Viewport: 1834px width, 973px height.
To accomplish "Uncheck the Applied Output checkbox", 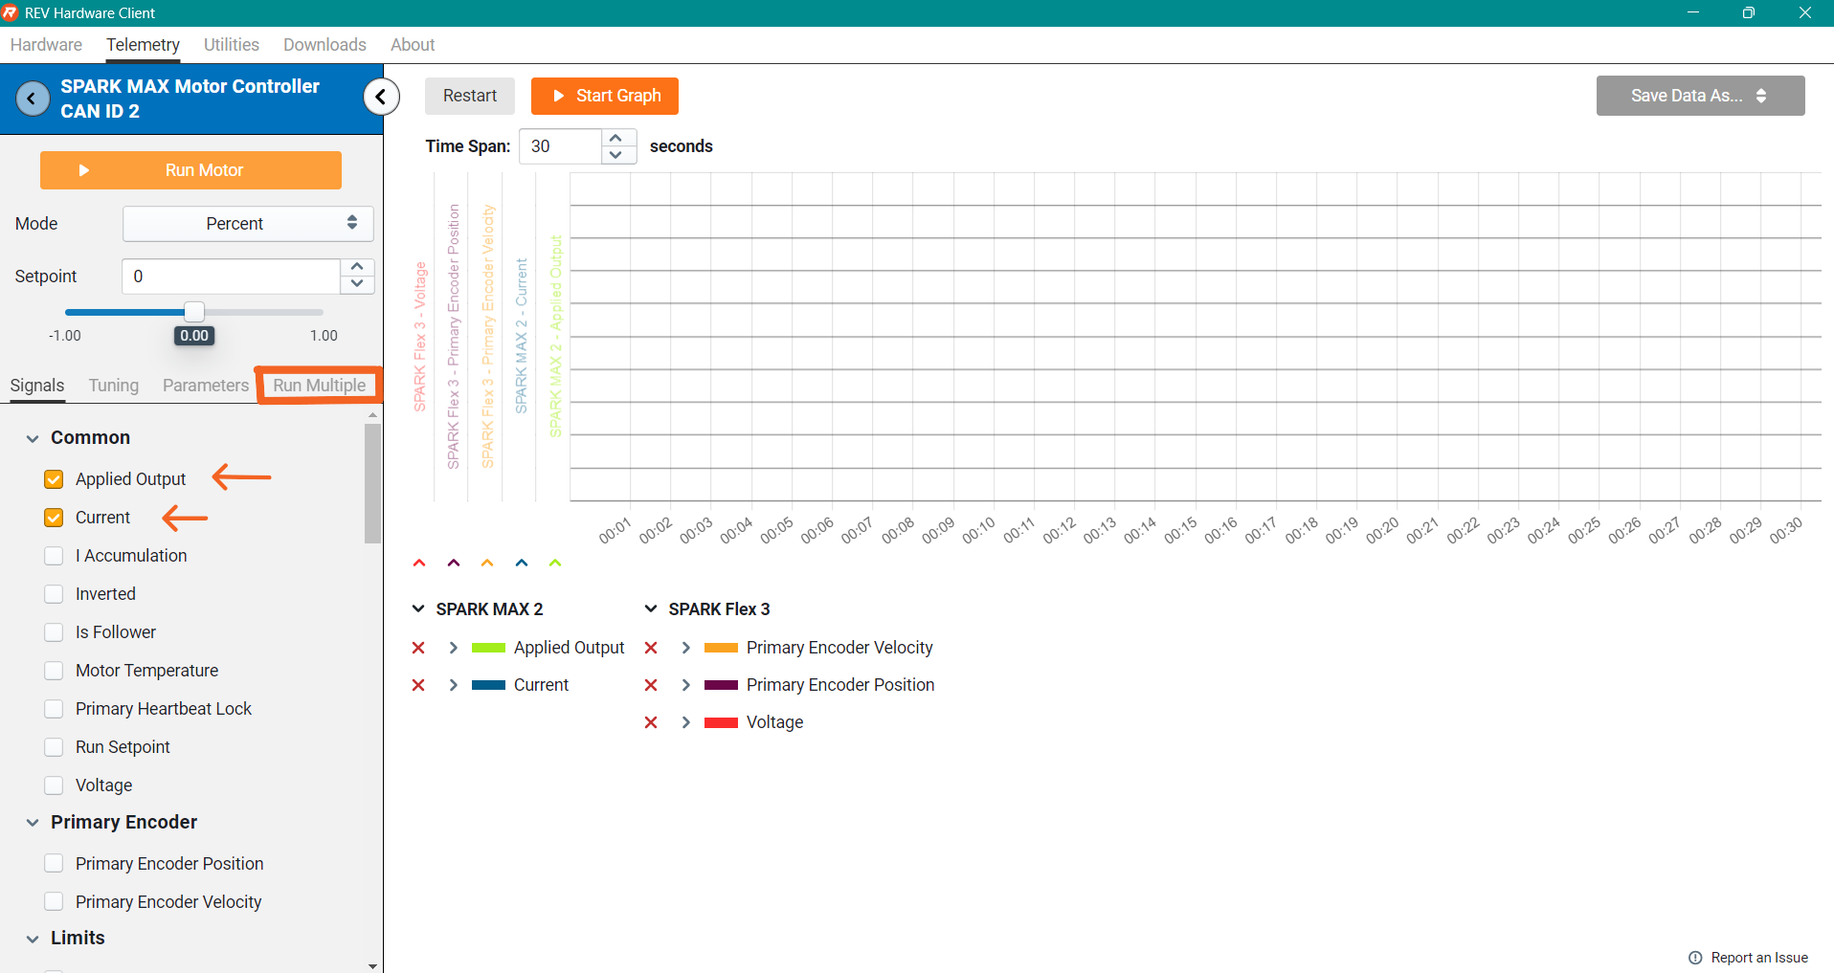I will click(x=55, y=479).
